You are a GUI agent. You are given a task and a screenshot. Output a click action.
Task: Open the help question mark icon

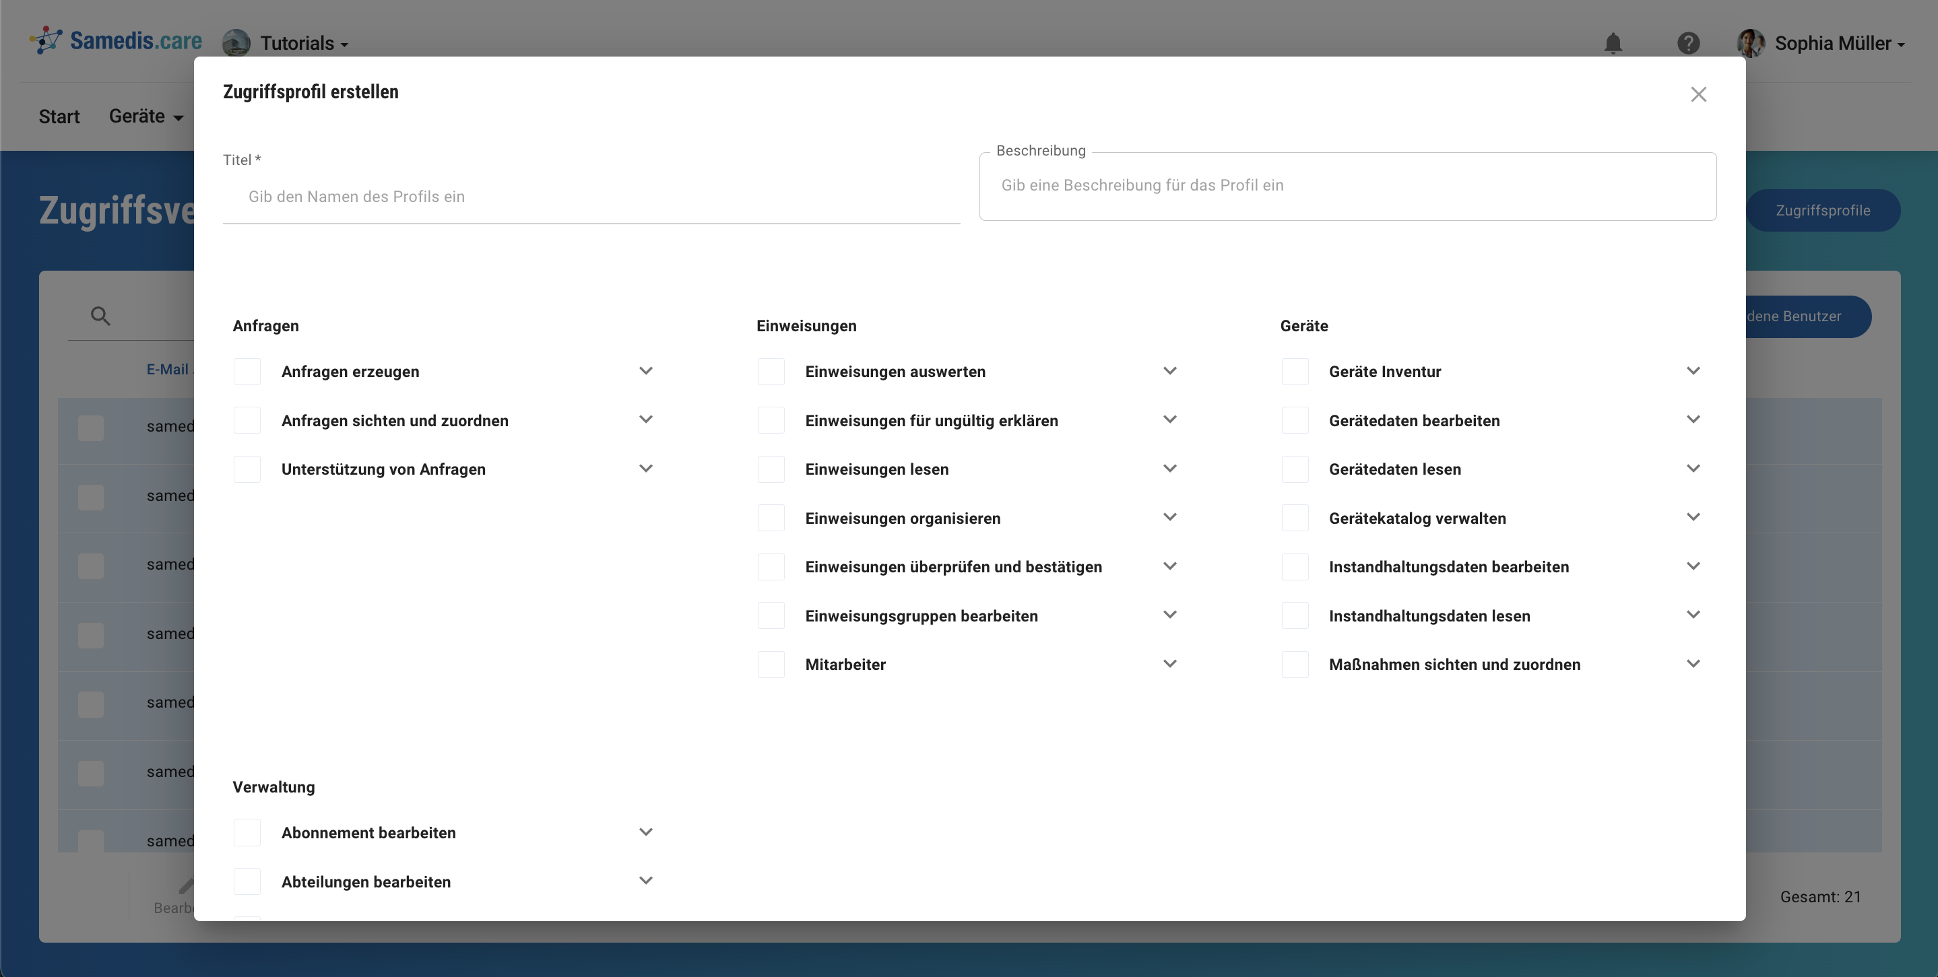click(x=1688, y=44)
